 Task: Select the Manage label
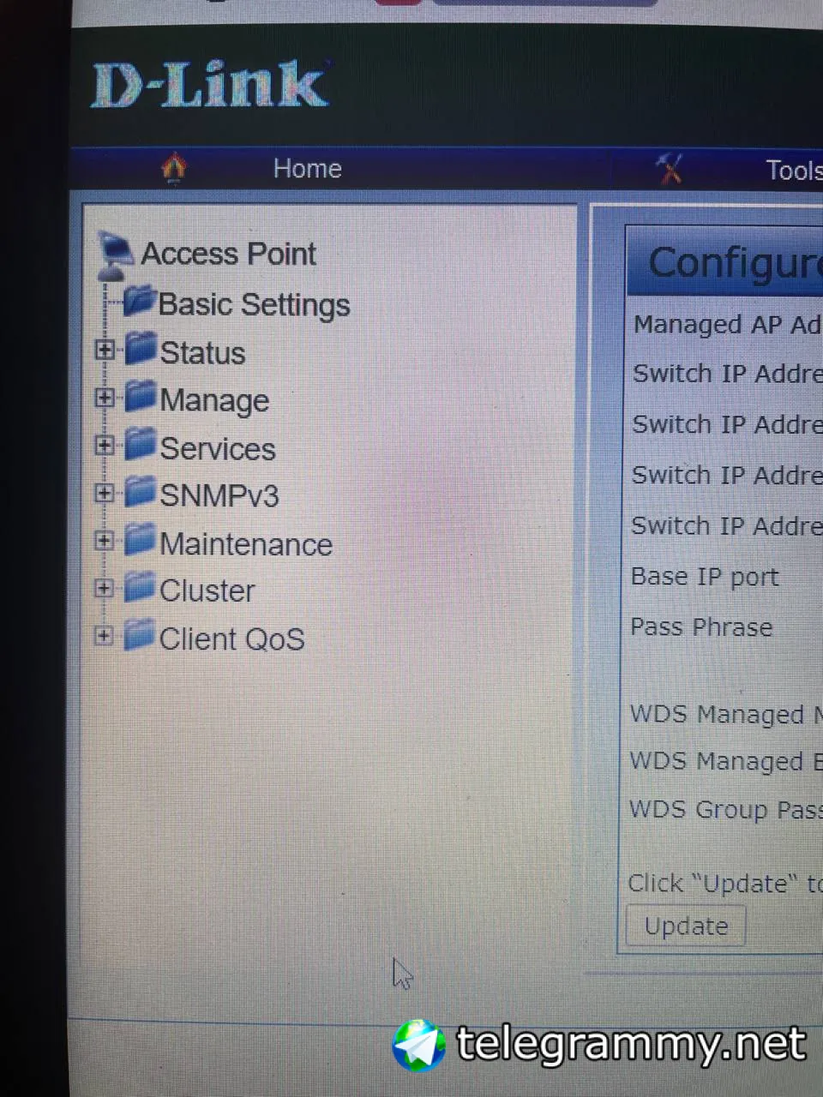tap(214, 401)
